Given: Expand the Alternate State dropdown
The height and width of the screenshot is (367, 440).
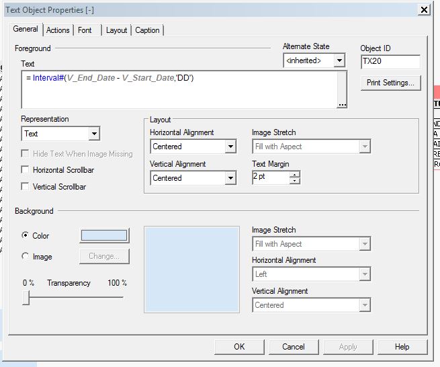Looking at the screenshot, I should pyautogui.click(x=339, y=61).
